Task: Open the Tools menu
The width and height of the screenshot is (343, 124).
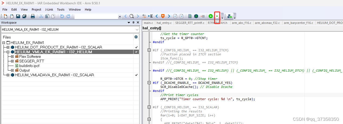Action: (x=61, y=9)
